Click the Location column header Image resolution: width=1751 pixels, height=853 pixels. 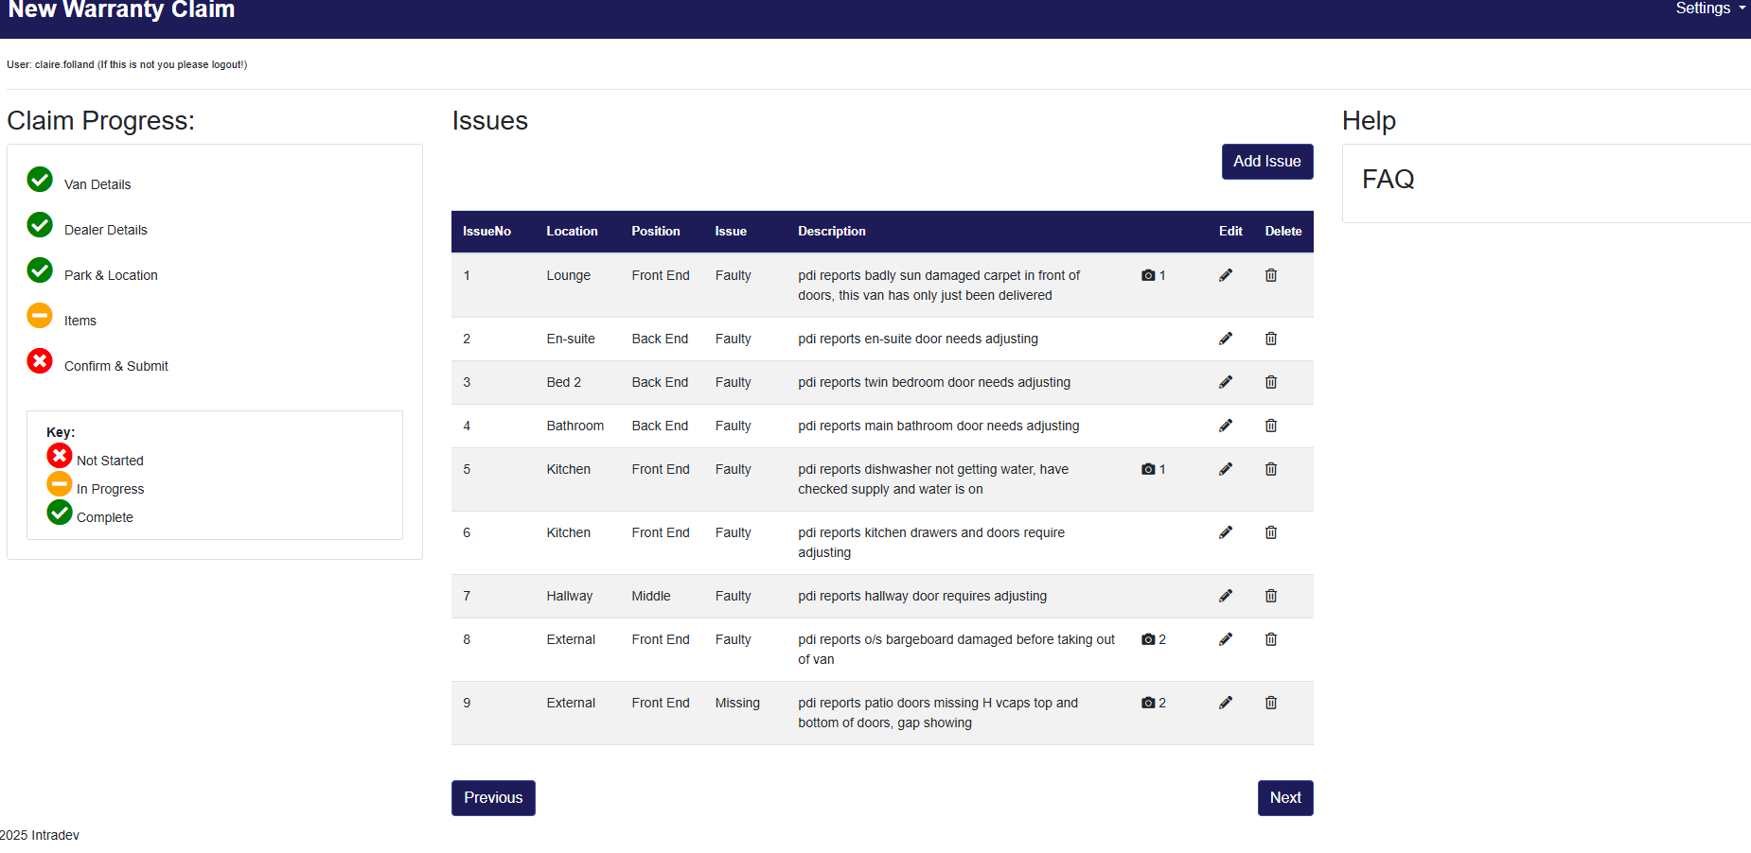(572, 232)
